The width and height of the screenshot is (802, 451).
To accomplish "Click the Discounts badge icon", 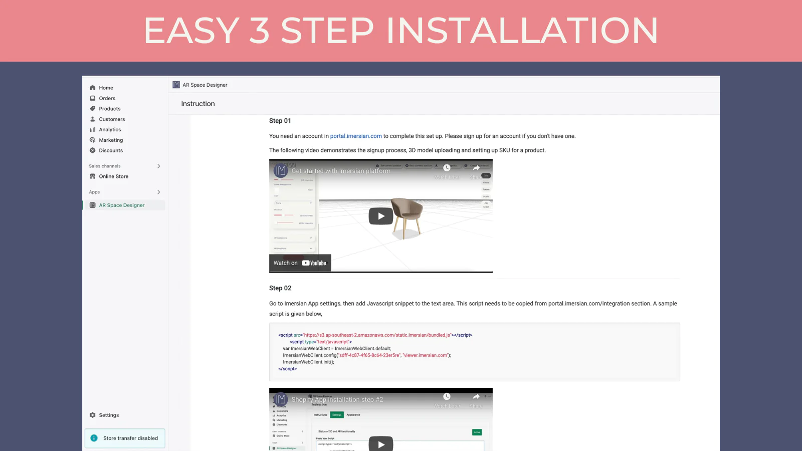I will click(x=93, y=150).
